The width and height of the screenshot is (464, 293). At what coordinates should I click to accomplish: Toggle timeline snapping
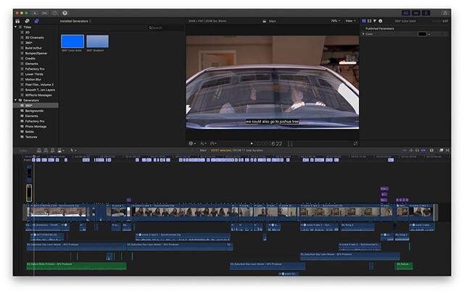(x=423, y=150)
